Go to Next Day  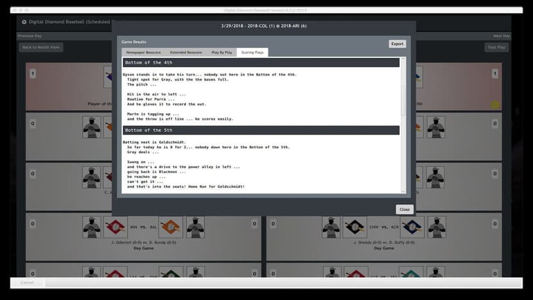click(501, 35)
